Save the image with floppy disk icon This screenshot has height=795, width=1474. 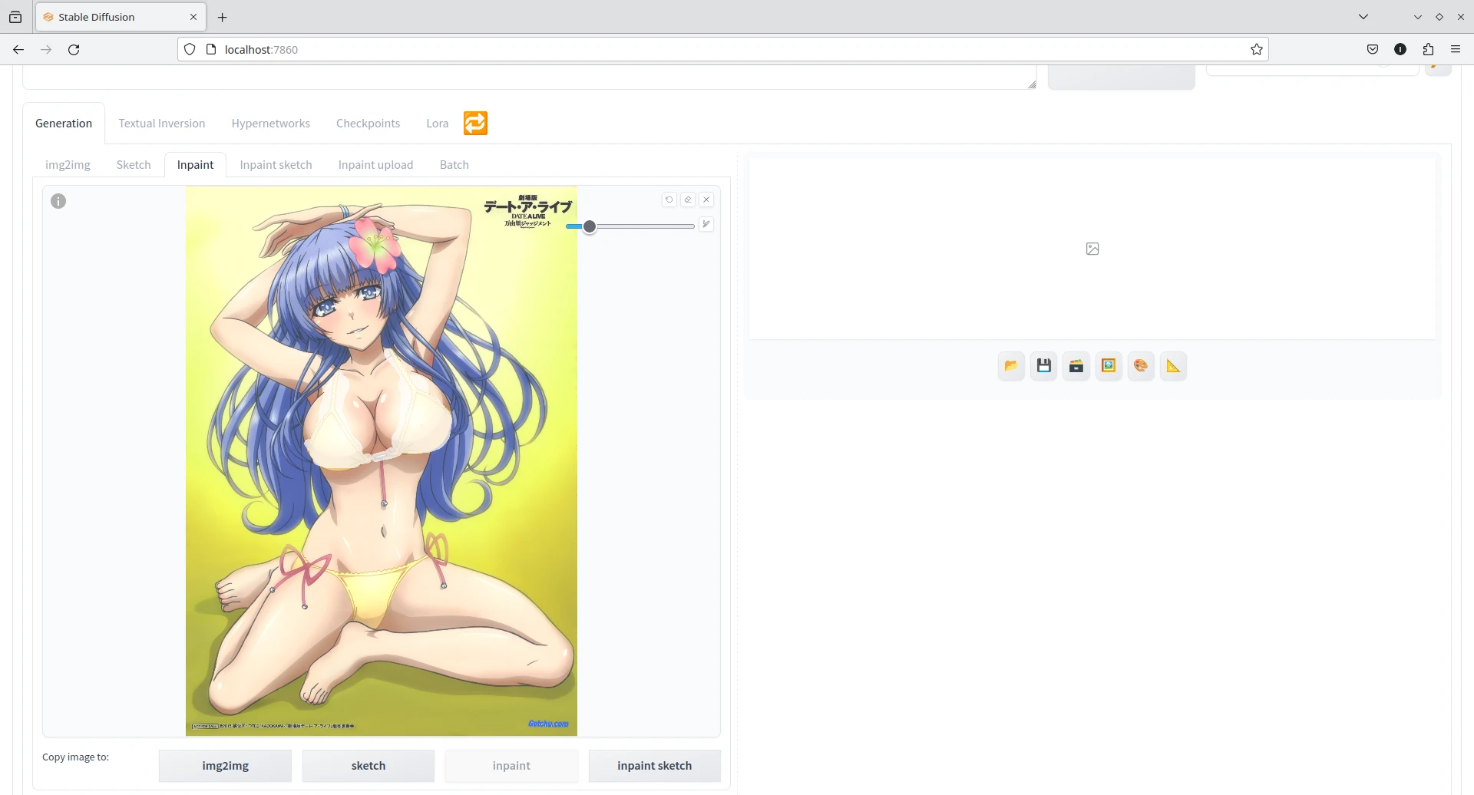1044,366
